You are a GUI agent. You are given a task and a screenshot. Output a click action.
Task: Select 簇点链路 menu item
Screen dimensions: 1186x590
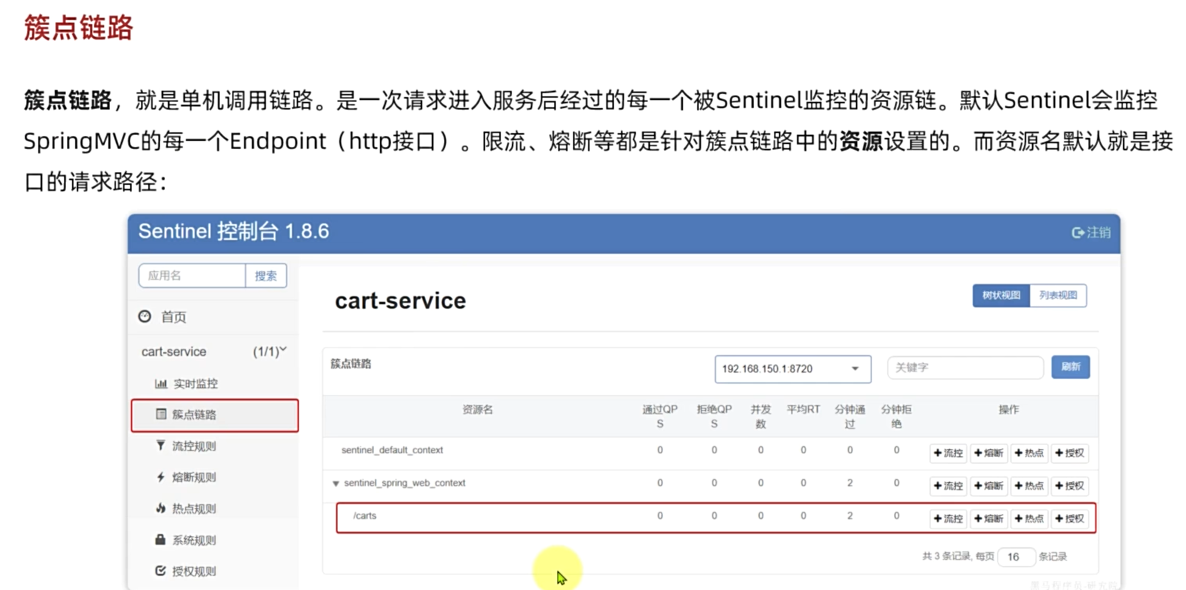click(215, 415)
